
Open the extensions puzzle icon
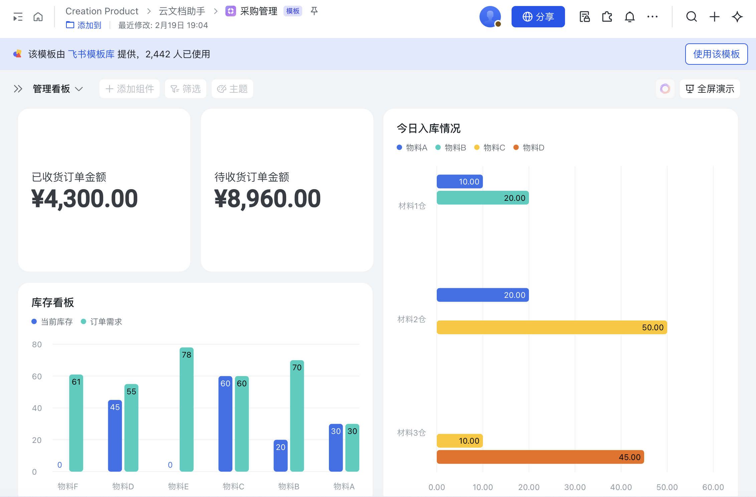pyautogui.click(x=607, y=17)
